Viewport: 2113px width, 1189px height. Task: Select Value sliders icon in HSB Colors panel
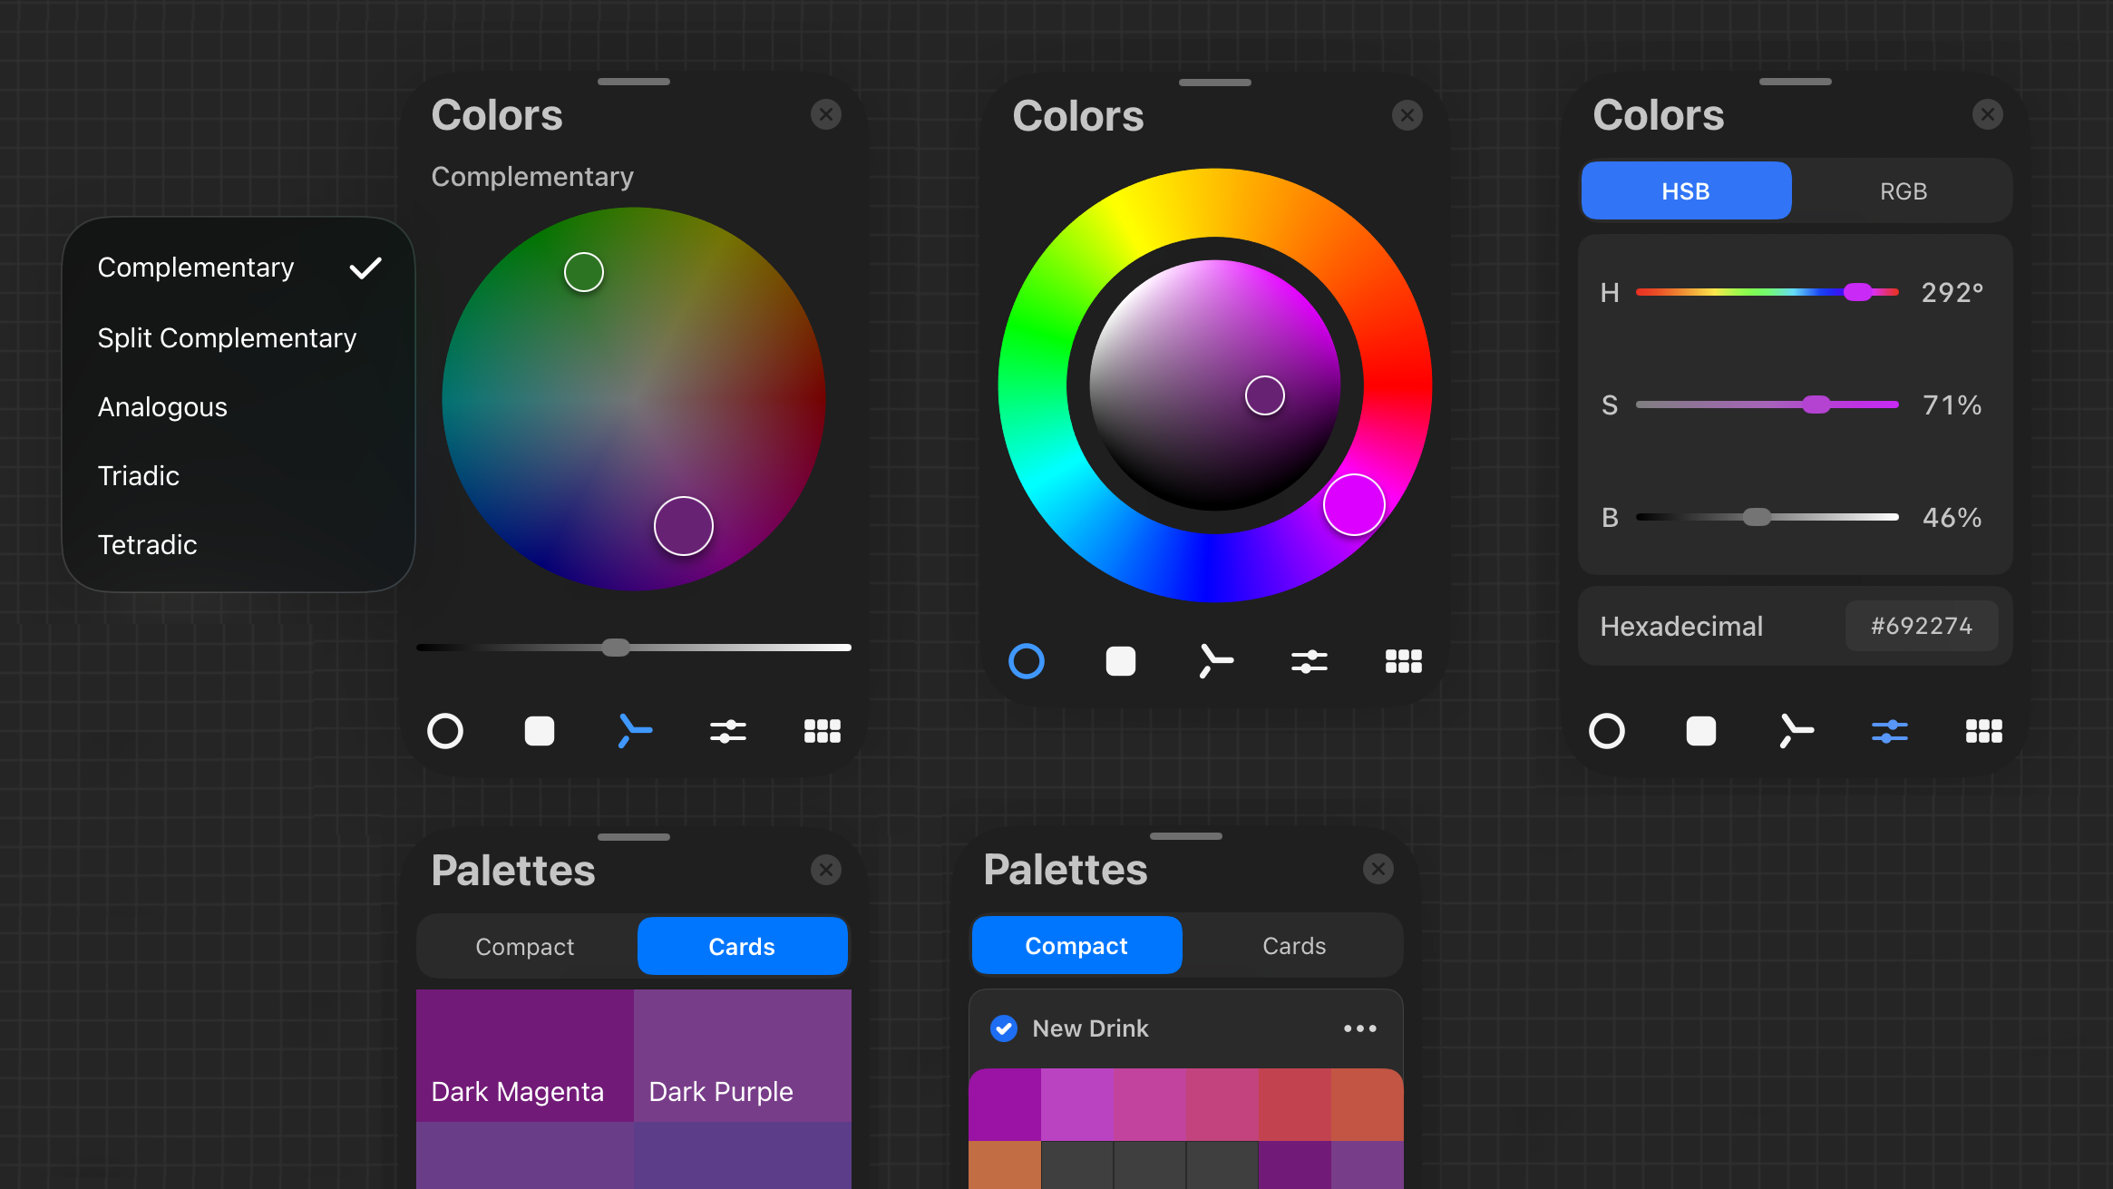(1890, 731)
